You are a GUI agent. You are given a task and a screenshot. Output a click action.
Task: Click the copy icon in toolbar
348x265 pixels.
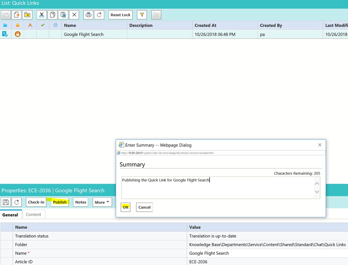tap(52, 15)
